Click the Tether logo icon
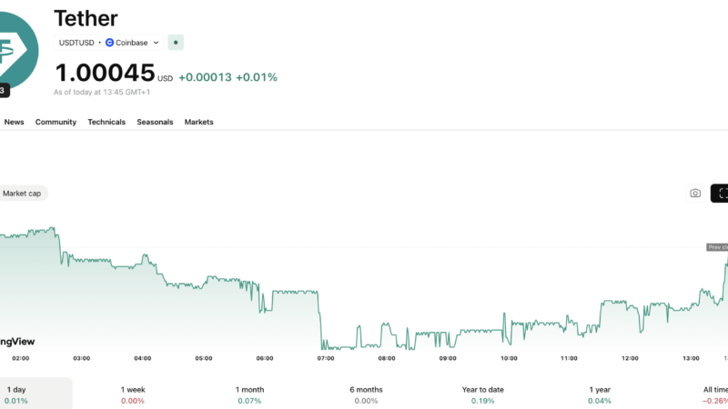The image size is (728, 409). tap(18, 50)
